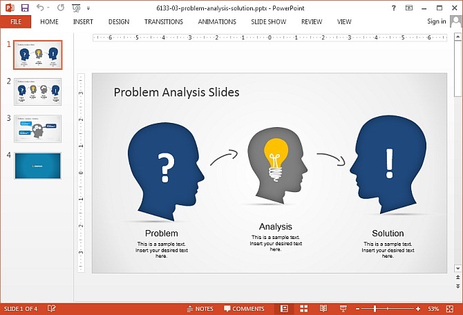Zoom in with the plus button

[x=418, y=309]
